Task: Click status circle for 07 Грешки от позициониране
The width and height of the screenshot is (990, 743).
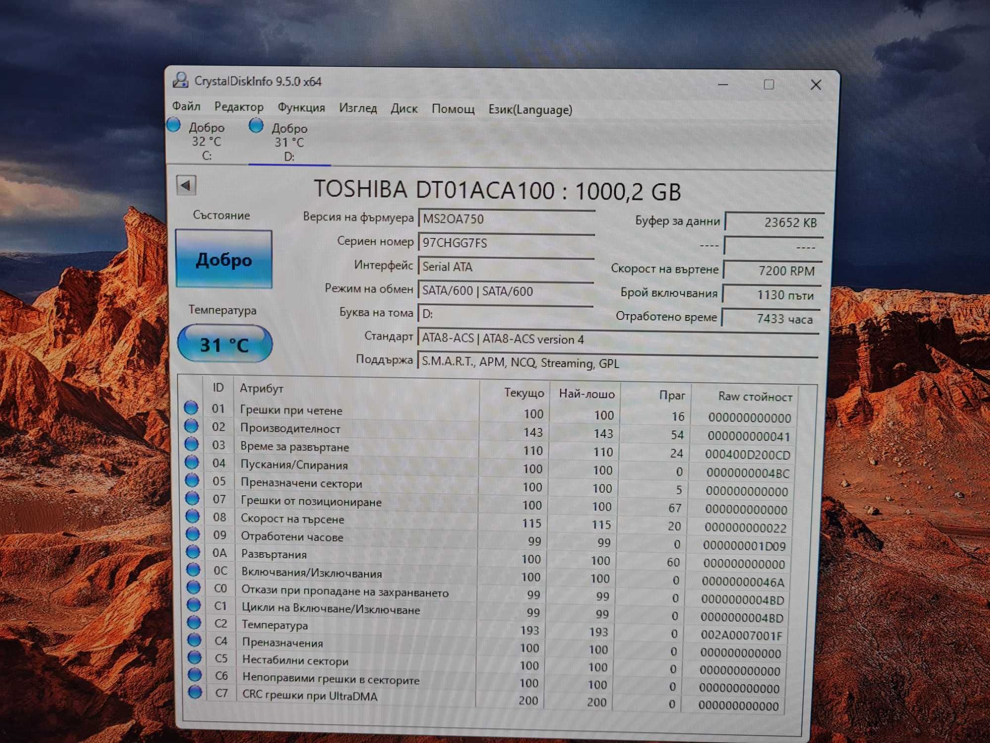Action: tap(192, 498)
